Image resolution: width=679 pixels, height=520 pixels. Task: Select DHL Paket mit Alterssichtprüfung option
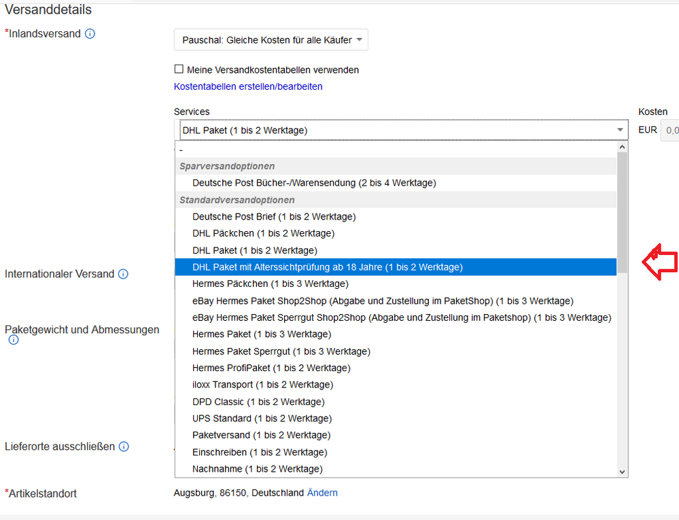pyautogui.click(x=327, y=267)
